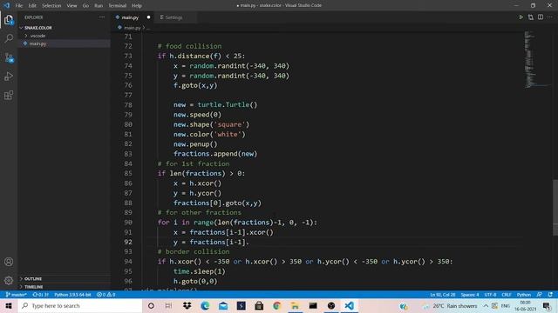Click on 'fractions.append(new)' code line
Image resolution: width=558 pixels, height=313 pixels.
pos(215,154)
